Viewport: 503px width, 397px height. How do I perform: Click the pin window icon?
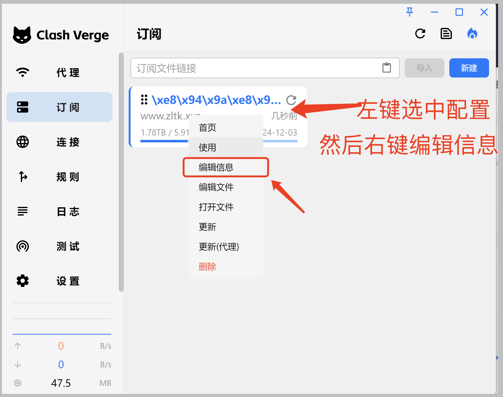(x=410, y=12)
